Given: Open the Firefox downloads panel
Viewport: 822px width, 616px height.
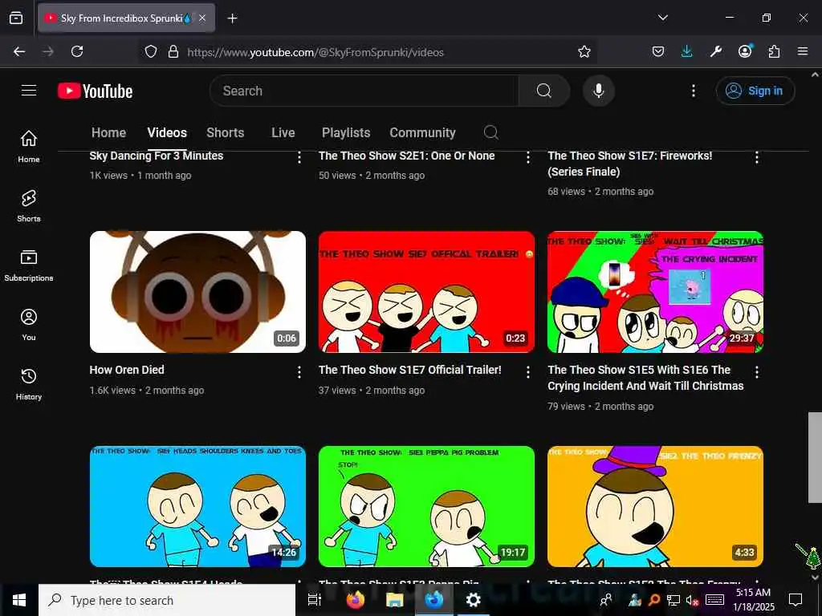Looking at the screenshot, I should pos(687,51).
